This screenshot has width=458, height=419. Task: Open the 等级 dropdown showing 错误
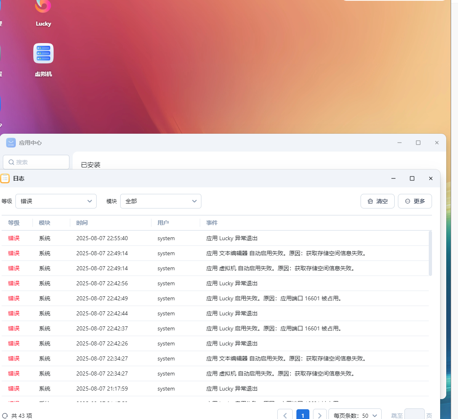[x=56, y=201]
